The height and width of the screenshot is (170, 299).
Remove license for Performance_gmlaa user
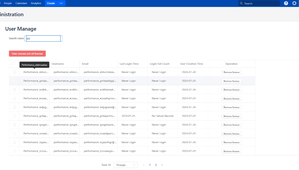click(231, 81)
